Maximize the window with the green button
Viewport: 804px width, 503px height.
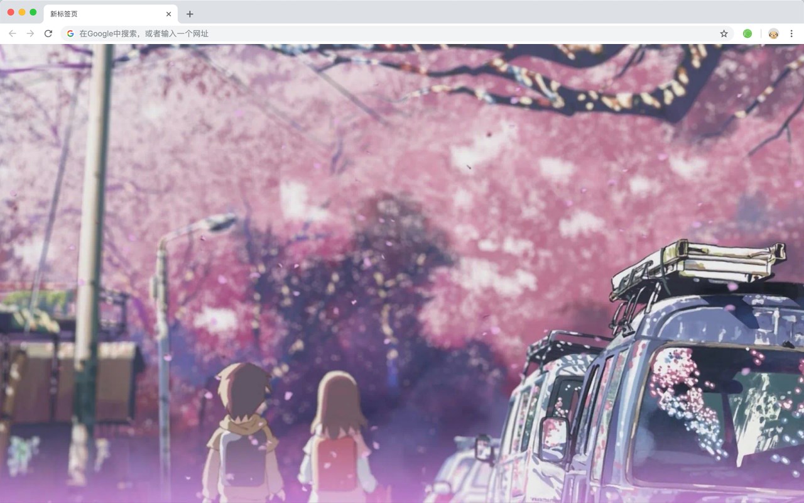[33, 12]
